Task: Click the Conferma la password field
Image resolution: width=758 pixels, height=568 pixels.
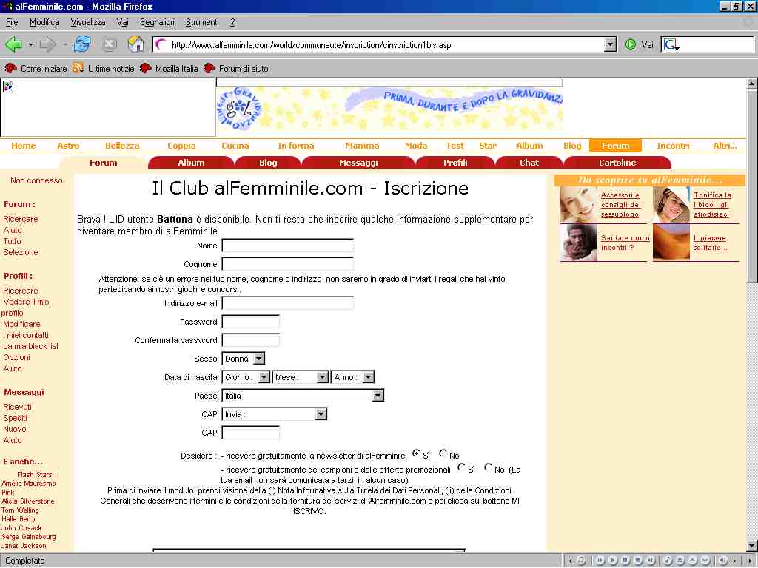Action: tap(250, 340)
